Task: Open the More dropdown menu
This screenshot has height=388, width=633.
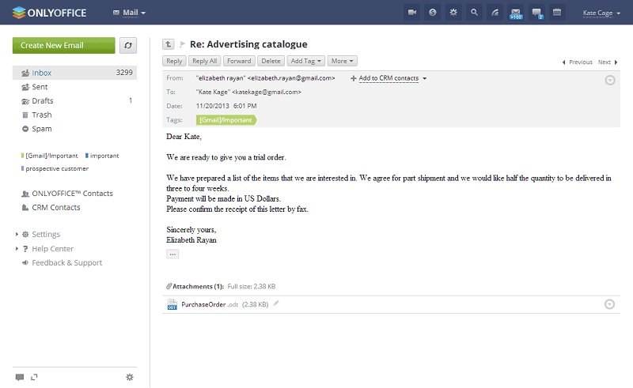Action: [x=343, y=61]
